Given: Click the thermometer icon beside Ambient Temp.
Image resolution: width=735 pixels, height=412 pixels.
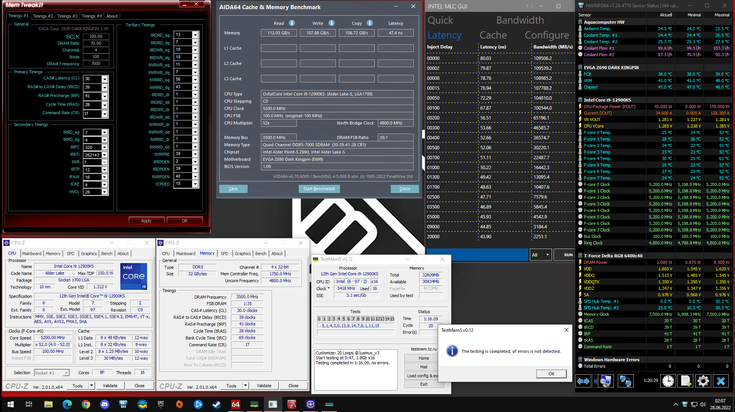Looking at the screenshot, I should pyautogui.click(x=580, y=29).
